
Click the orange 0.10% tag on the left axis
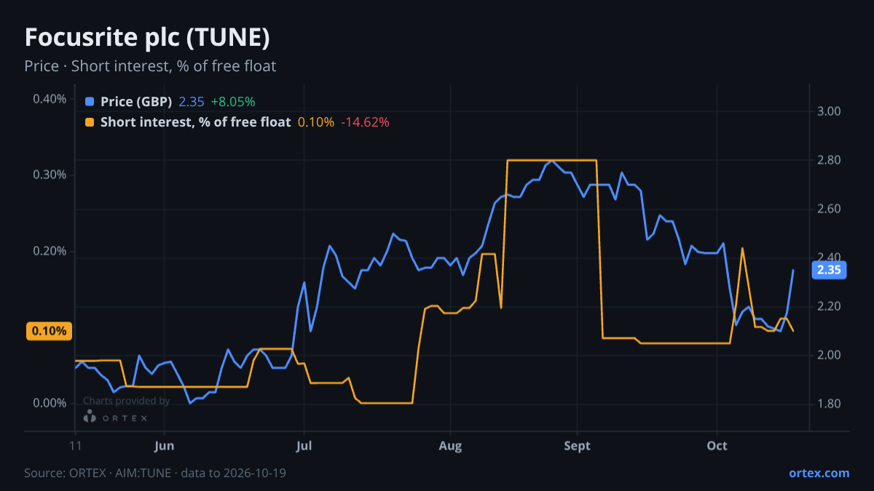pos(49,331)
